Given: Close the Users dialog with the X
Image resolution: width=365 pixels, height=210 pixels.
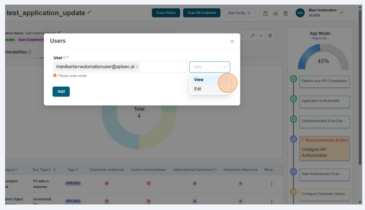Looking at the screenshot, I should point(232,42).
